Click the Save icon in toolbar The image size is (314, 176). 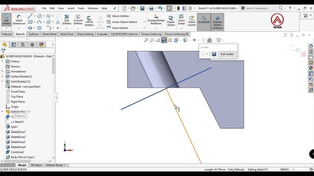pyautogui.click(x=142, y=8)
